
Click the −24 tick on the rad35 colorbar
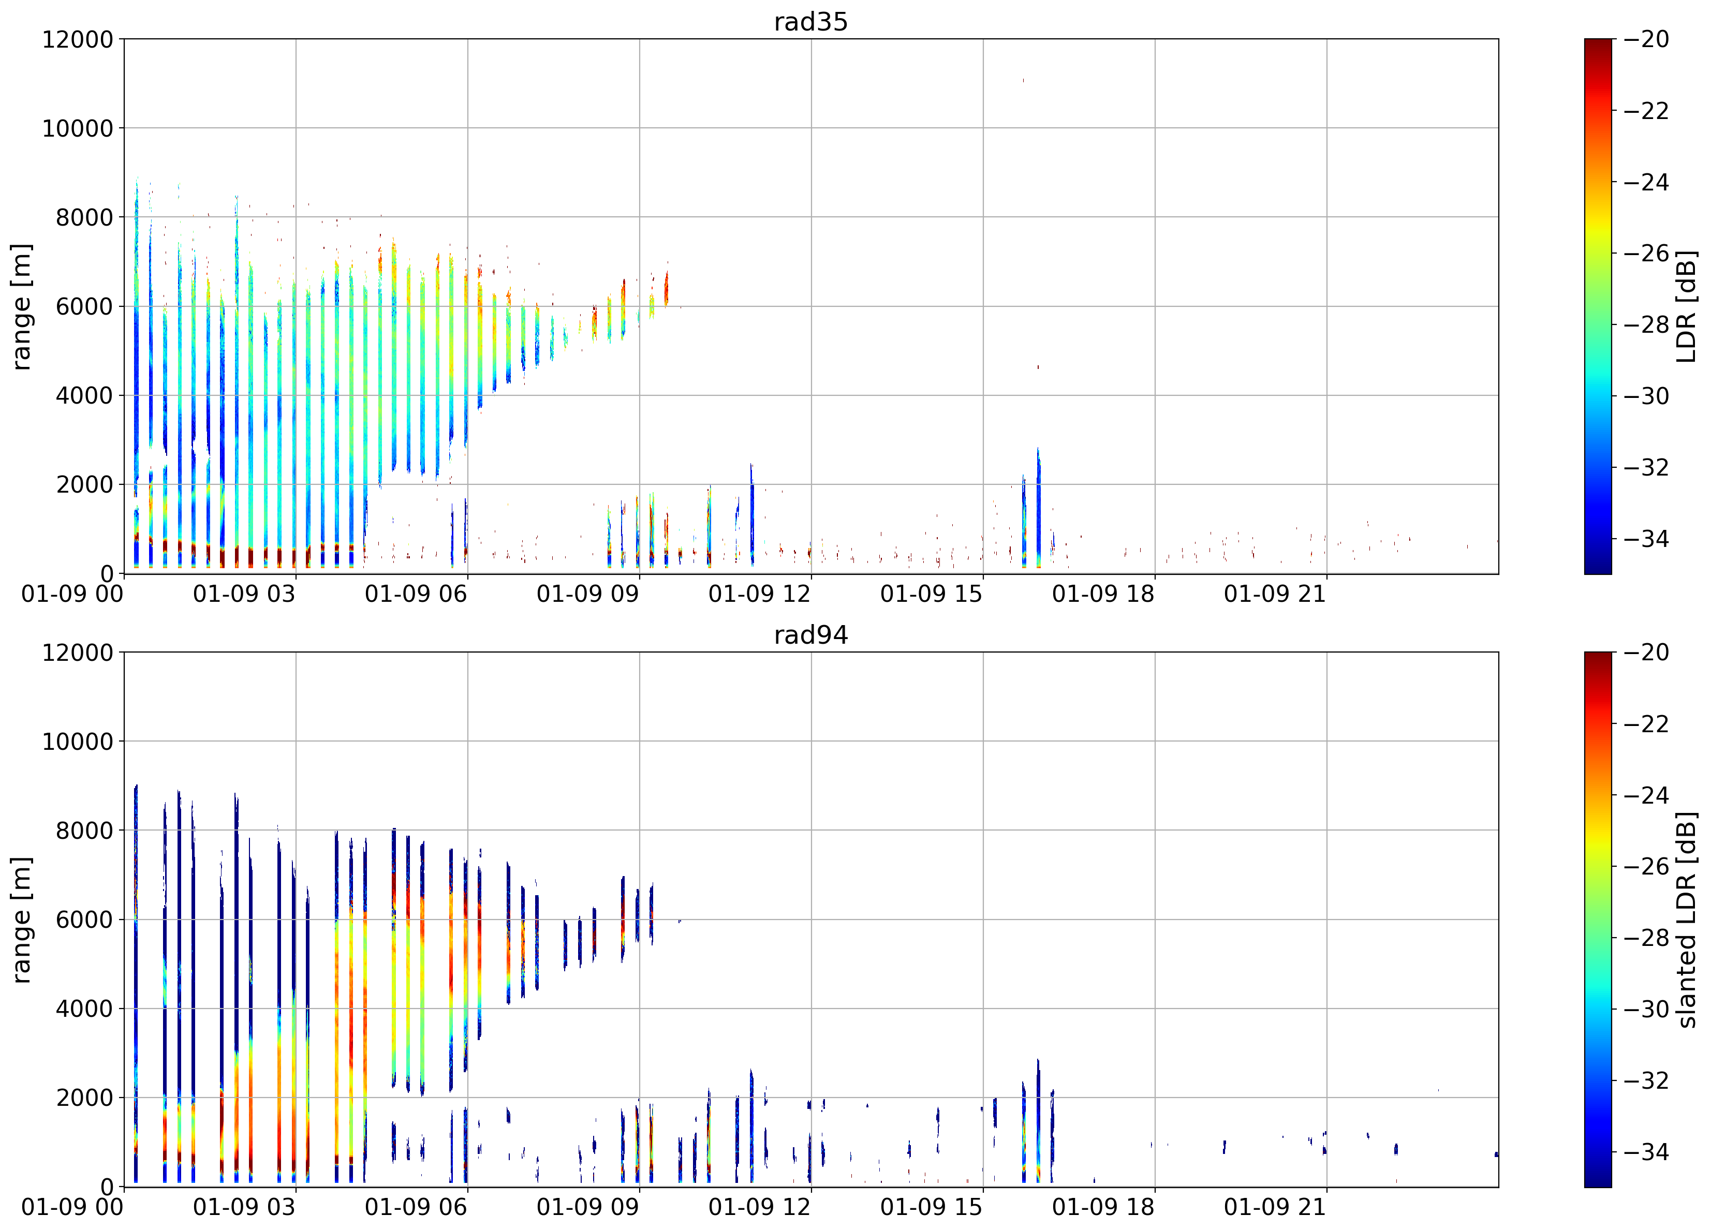click(1646, 182)
